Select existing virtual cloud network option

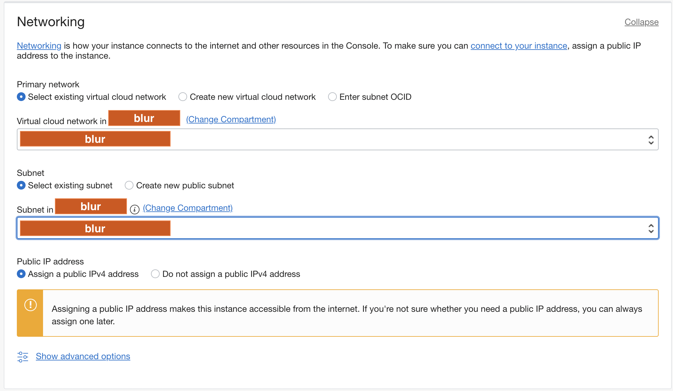(21, 97)
